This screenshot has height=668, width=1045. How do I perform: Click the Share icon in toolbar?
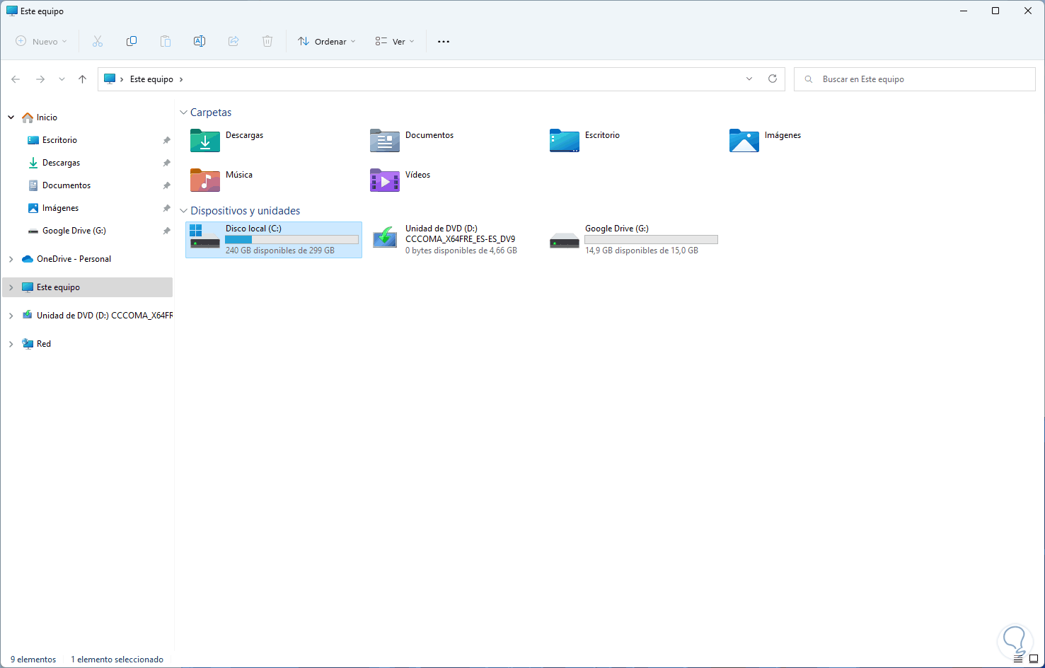click(x=233, y=41)
